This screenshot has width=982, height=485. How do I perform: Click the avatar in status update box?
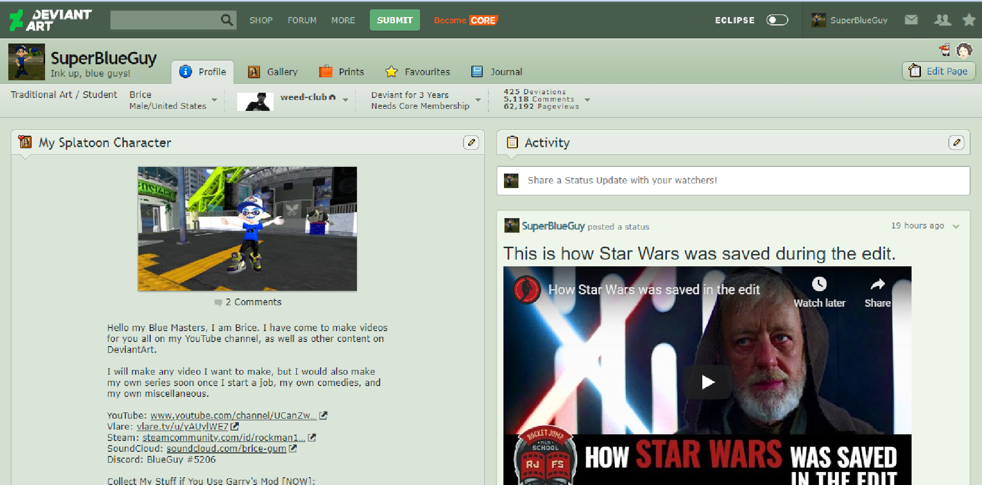511,181
